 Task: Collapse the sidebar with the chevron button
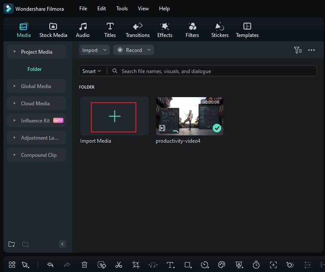tap(63, 244)
